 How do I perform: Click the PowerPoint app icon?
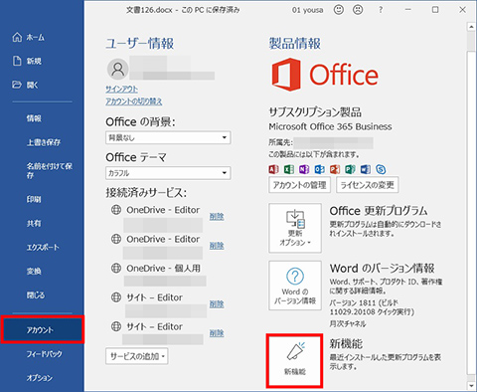coord(335,169)
